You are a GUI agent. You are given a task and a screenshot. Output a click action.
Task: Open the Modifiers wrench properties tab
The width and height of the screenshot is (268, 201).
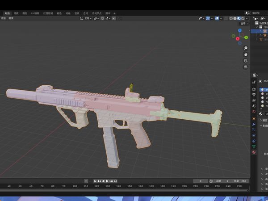pos(254,124)
